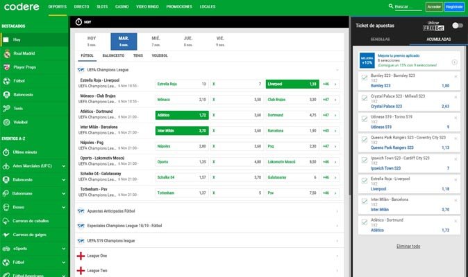This screenshot has width=468, height=277.
Task: Click the Real Madrid crest icon in sidebar
Action: pos(6,53)
